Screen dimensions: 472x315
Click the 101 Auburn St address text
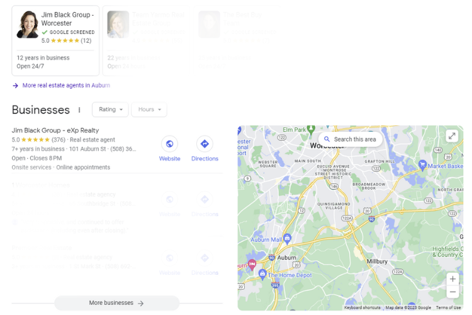tap(87, 149)
